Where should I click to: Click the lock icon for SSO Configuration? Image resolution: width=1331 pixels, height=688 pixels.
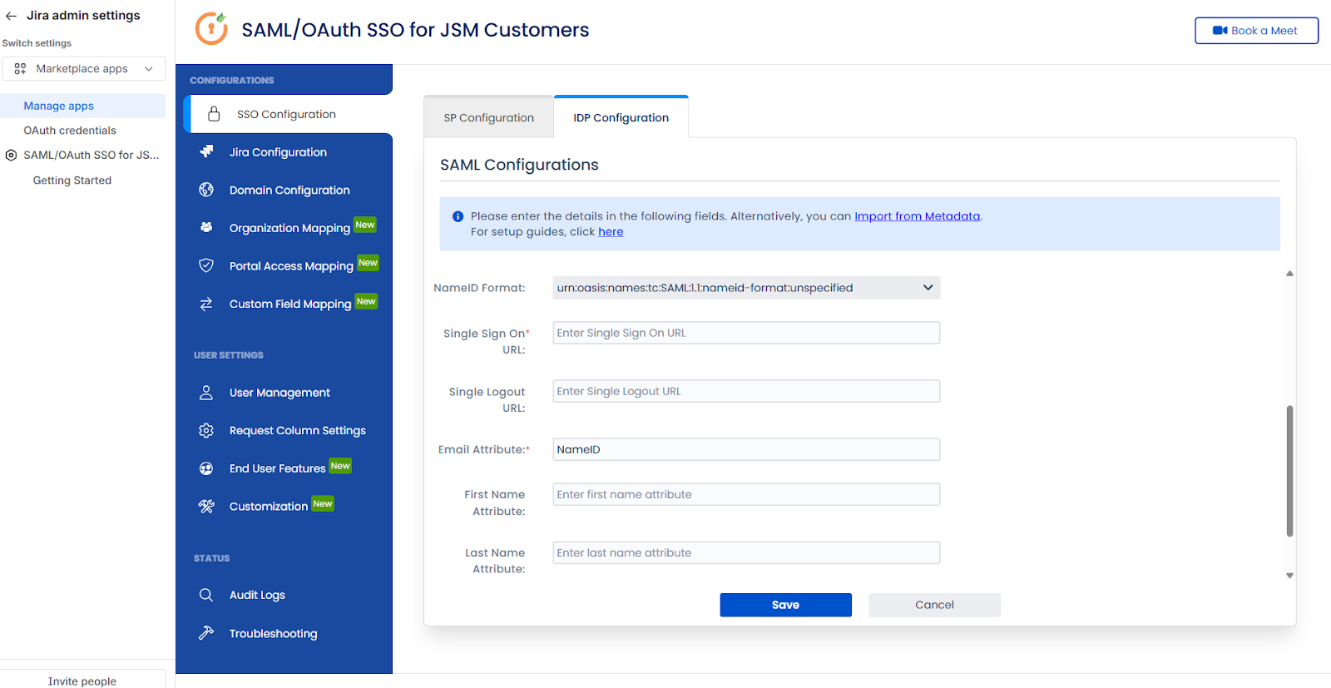coord(214,114)
